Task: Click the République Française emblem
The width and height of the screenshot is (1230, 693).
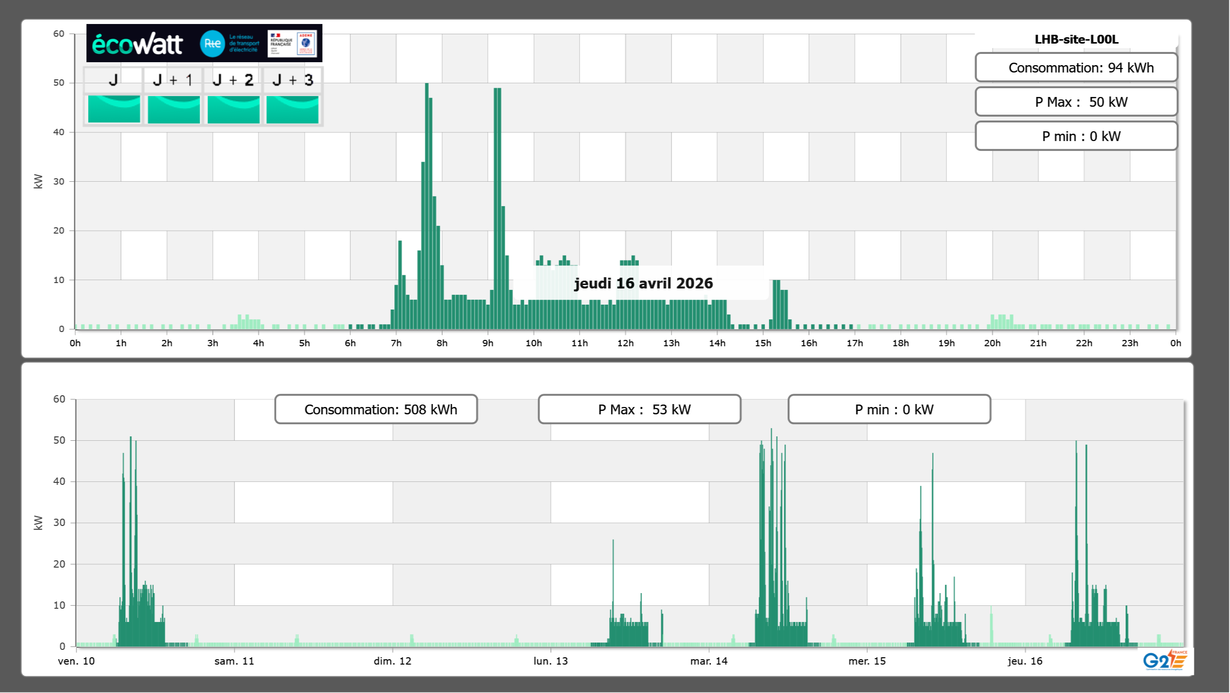Action: click(281, 43)
